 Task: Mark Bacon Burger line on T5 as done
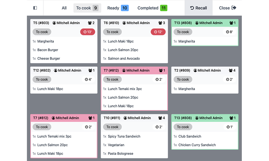(x=48, y=50)
